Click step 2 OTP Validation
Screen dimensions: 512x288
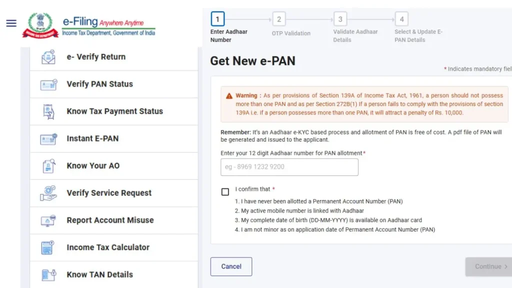[279, 19]
